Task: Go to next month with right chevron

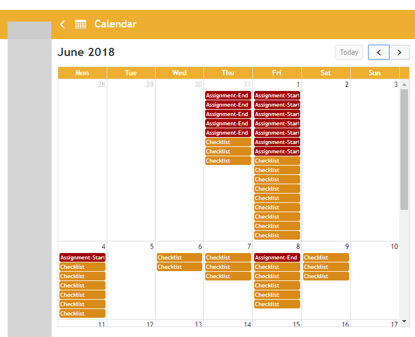Action: tap(399, 52)
